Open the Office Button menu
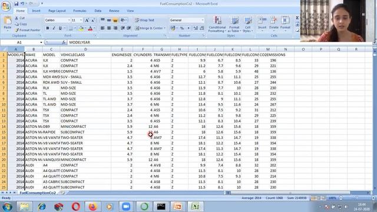Screen dimensions: 377x212 pyautogui.click(x=6, y=6)
